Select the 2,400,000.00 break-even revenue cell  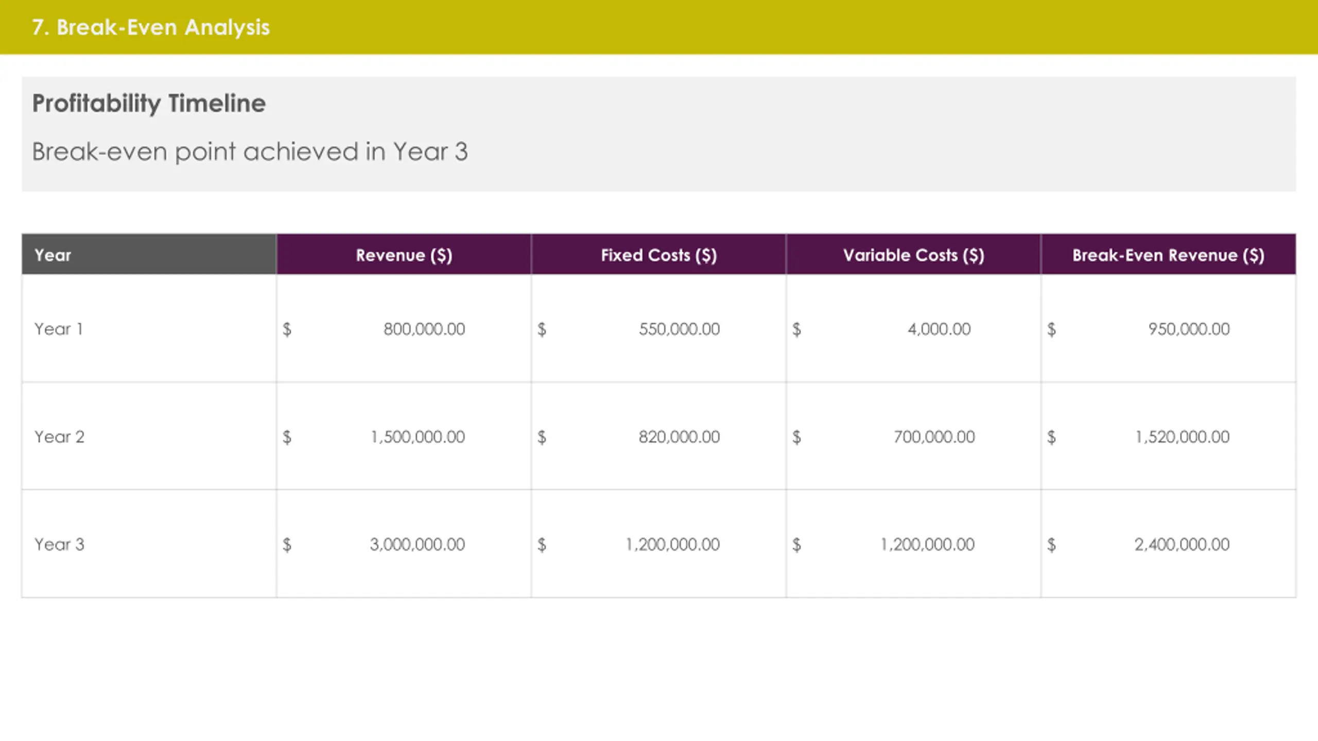click(1168, 544)
